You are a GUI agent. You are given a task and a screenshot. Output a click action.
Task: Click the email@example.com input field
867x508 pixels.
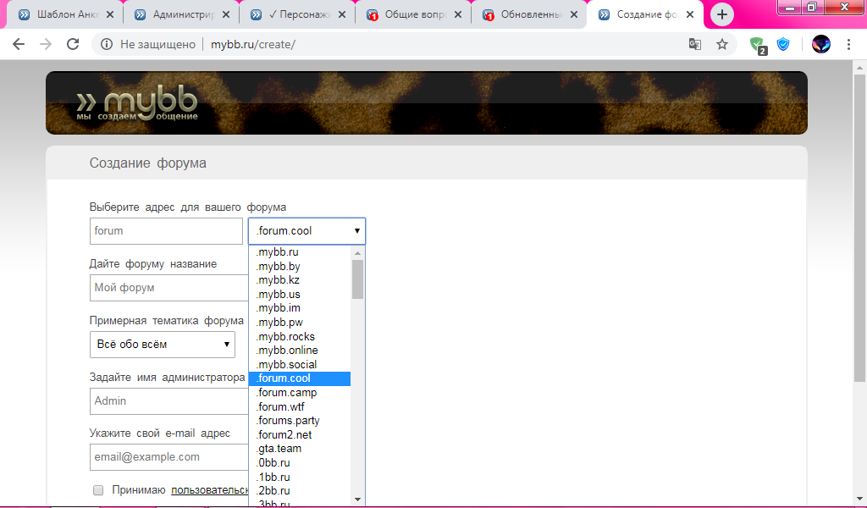[169, 457]
